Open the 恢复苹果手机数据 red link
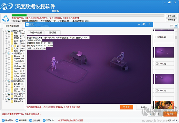 (x=71, y=120)
